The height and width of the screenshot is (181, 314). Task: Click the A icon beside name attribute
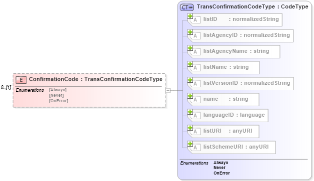(x=195, y=100)
